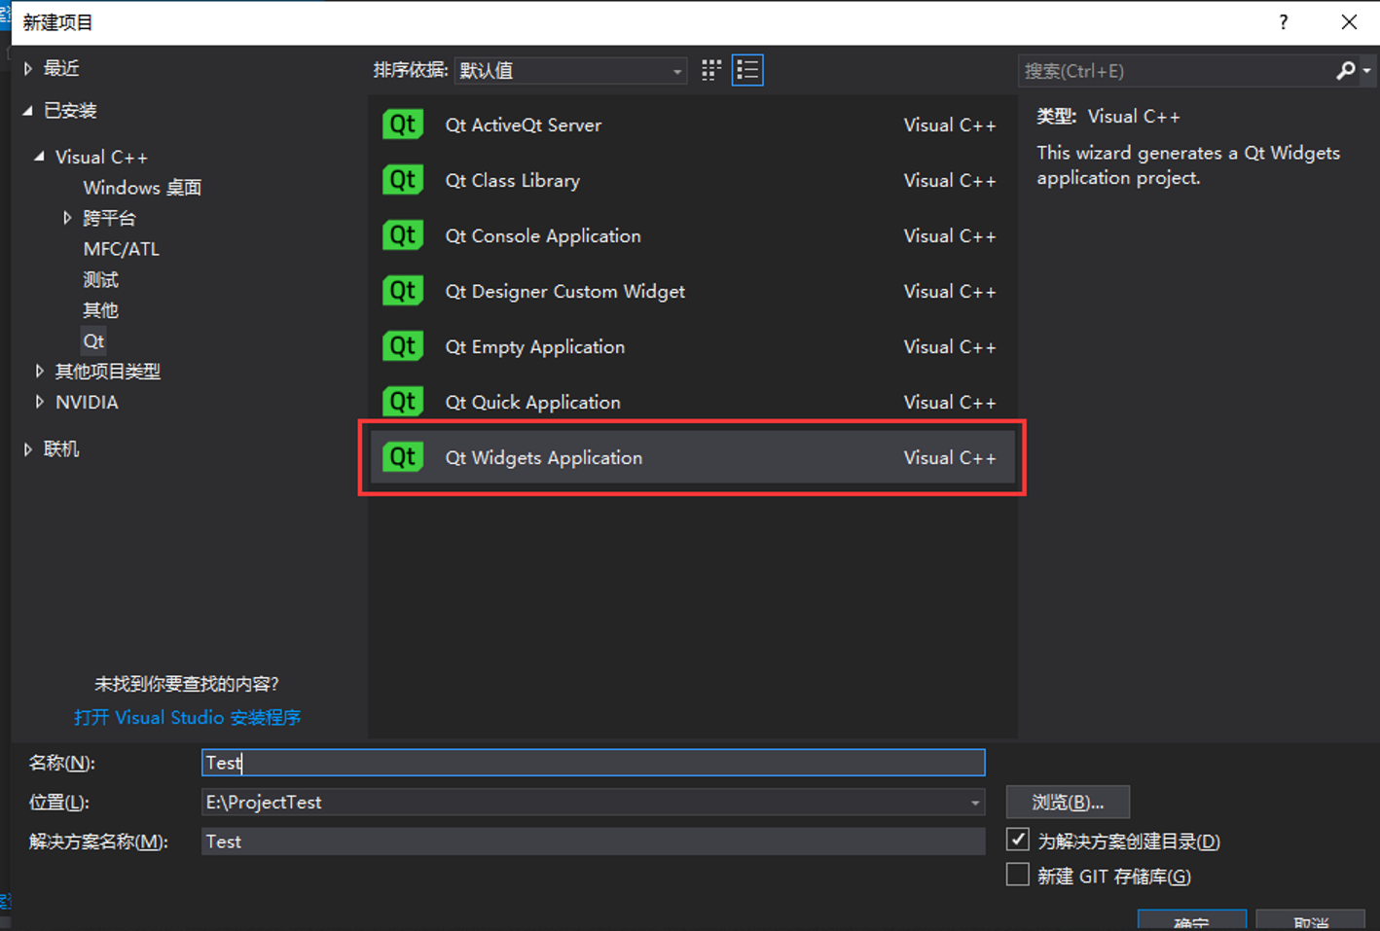Expand the 跨平台 tree node
Image resolution: width=1380 pixels, height=931 pixels.
[x=67, y=218]
